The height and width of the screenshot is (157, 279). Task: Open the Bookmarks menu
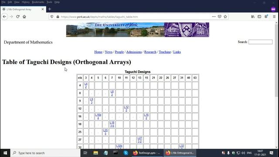(38, 2)
